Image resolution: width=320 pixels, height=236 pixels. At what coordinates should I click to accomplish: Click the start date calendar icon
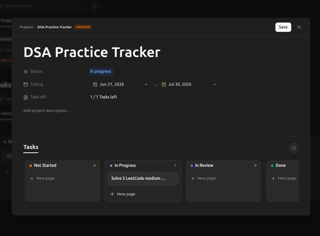(x=95, y=84)
